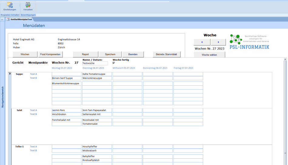Click the Fenchelsalat mit cell

(x=66, y=120)
